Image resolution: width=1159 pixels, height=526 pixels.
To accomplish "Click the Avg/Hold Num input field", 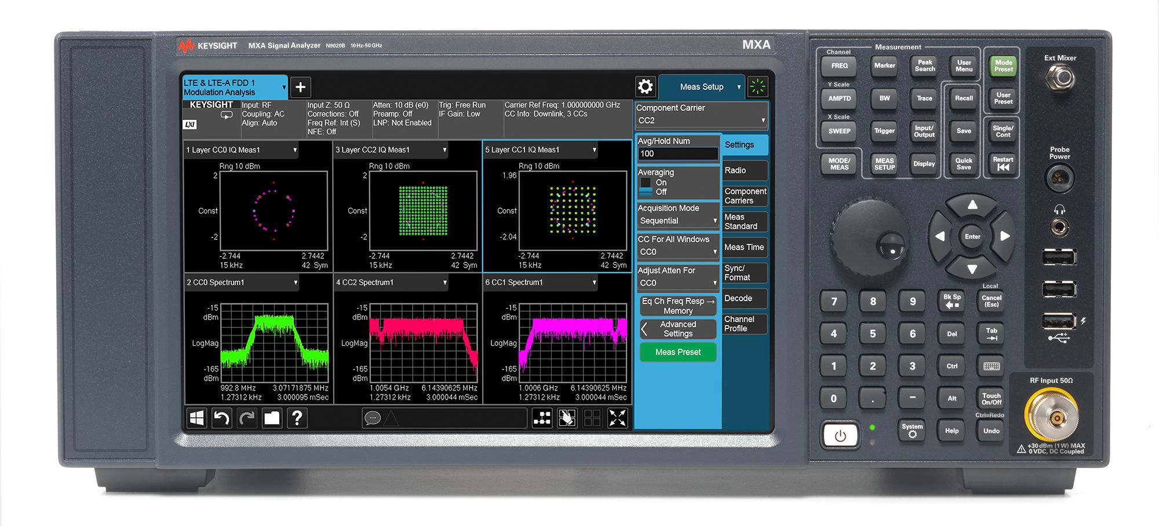I will (x=677, y=154).
